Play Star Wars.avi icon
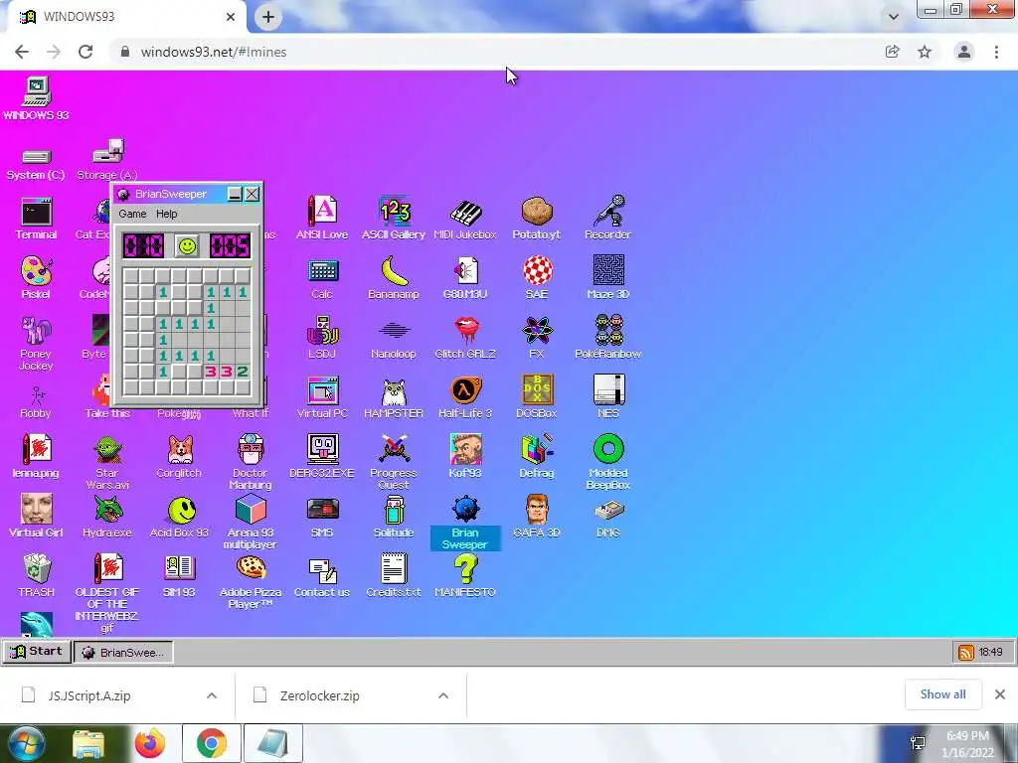 click(107, 450)
